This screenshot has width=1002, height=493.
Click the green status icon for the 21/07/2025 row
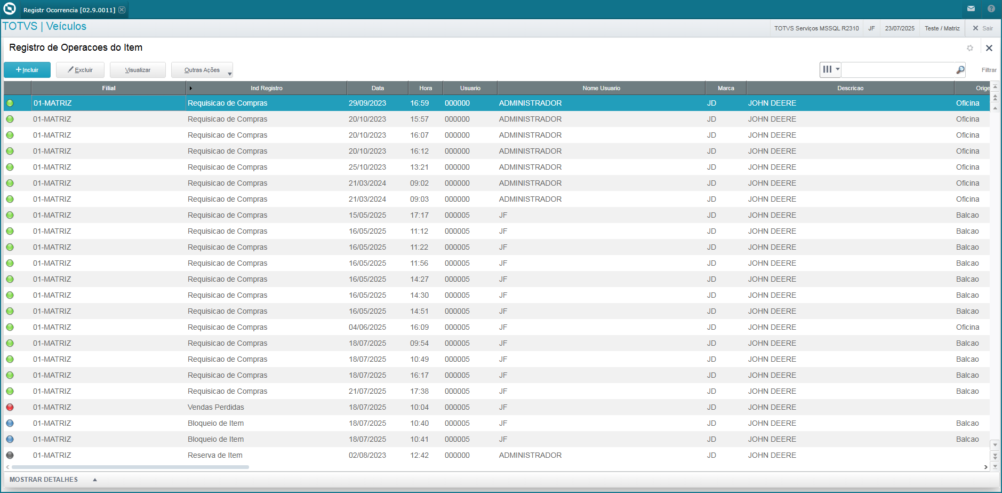click(10, 391)
